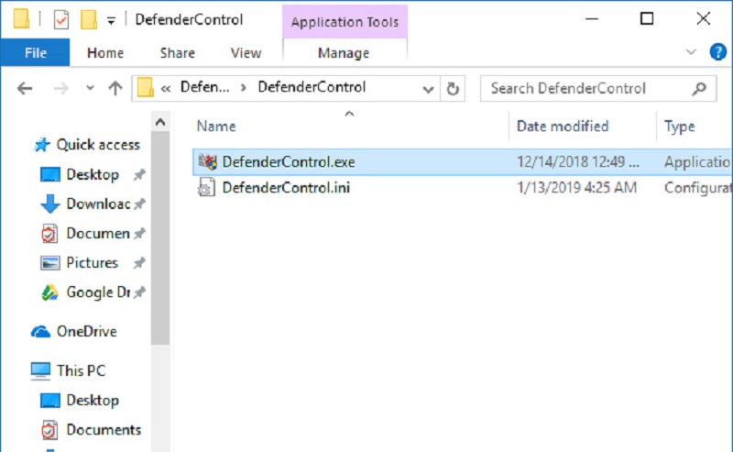
Task: Click the search magnifier icon
Action: pos(699,88)
